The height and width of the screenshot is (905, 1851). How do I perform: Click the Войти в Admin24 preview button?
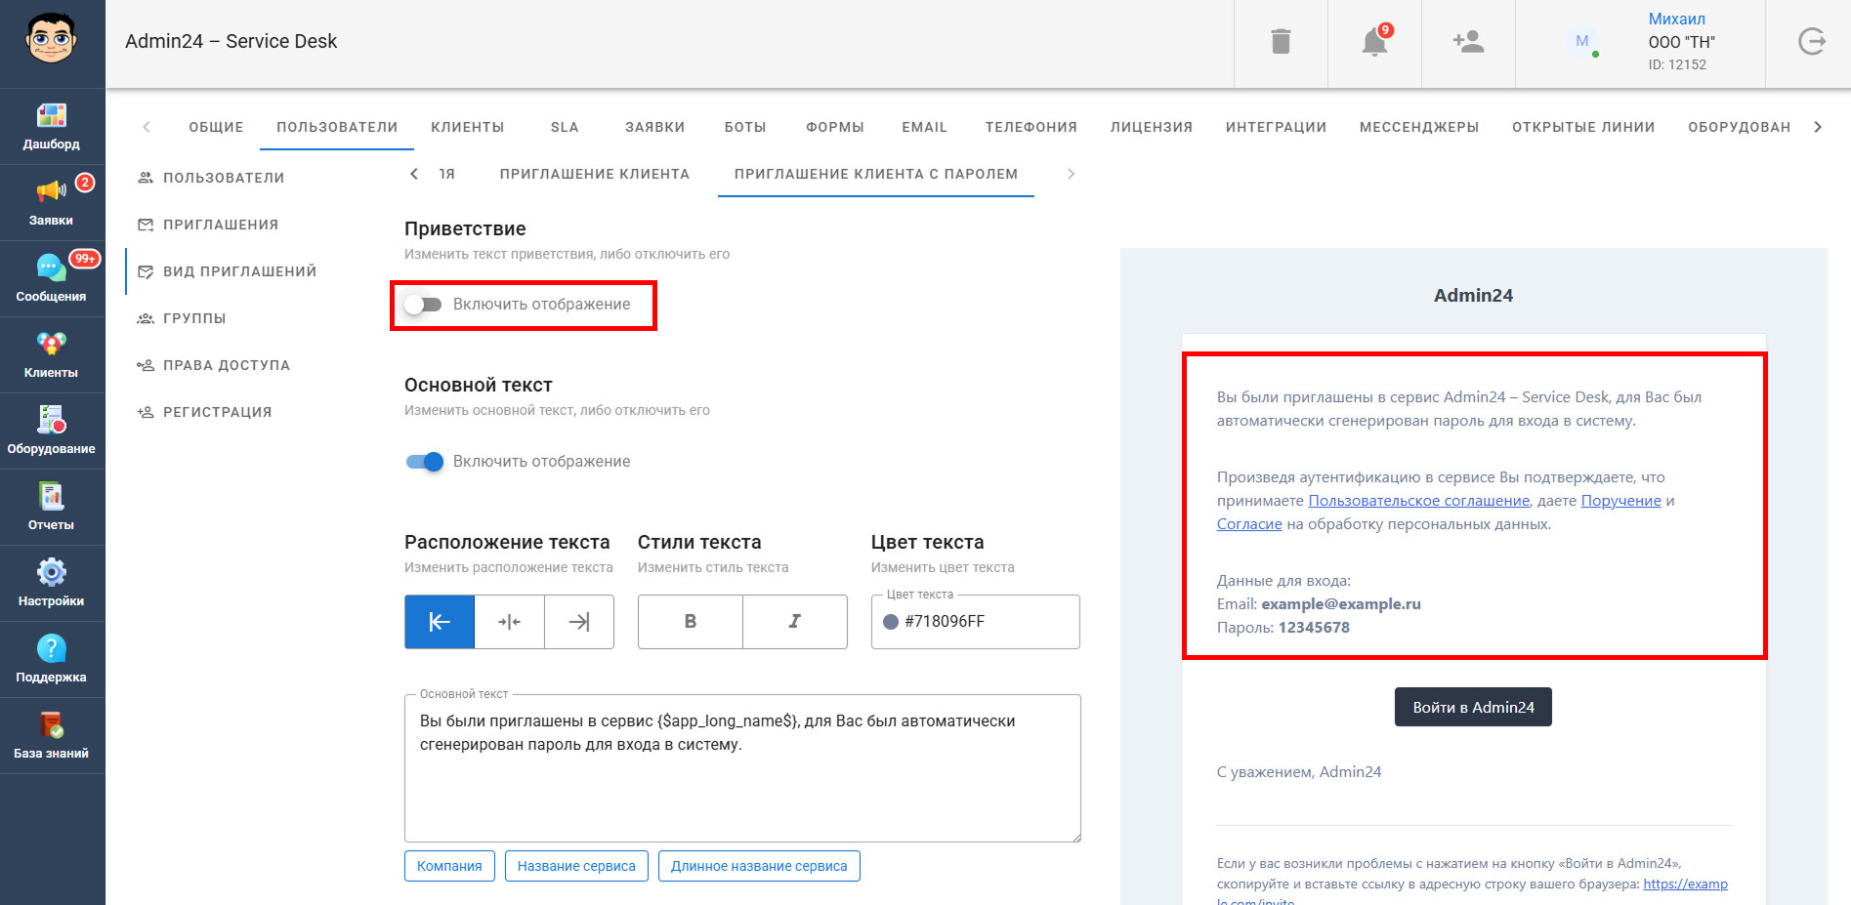click(x=1473, y=708)
